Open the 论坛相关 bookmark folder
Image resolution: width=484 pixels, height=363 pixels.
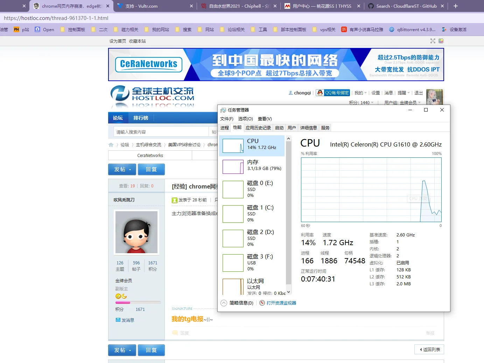232,30
